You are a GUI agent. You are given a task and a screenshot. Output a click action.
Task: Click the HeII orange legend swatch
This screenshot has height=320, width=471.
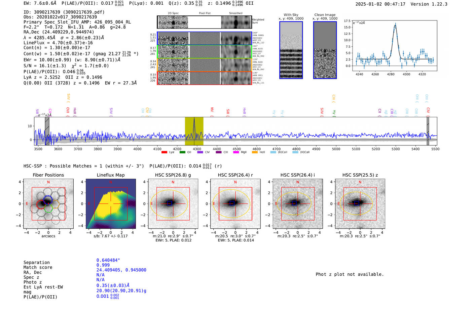(x=255, y=152)
